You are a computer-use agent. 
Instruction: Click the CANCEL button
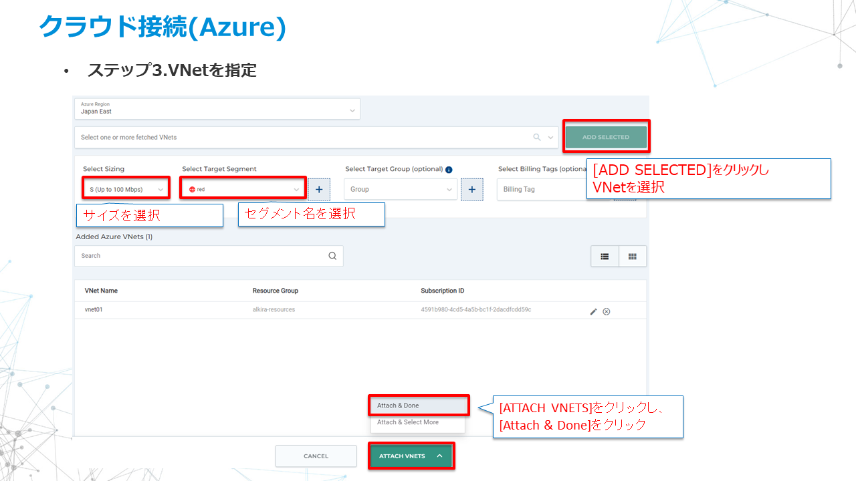(316, 456)
